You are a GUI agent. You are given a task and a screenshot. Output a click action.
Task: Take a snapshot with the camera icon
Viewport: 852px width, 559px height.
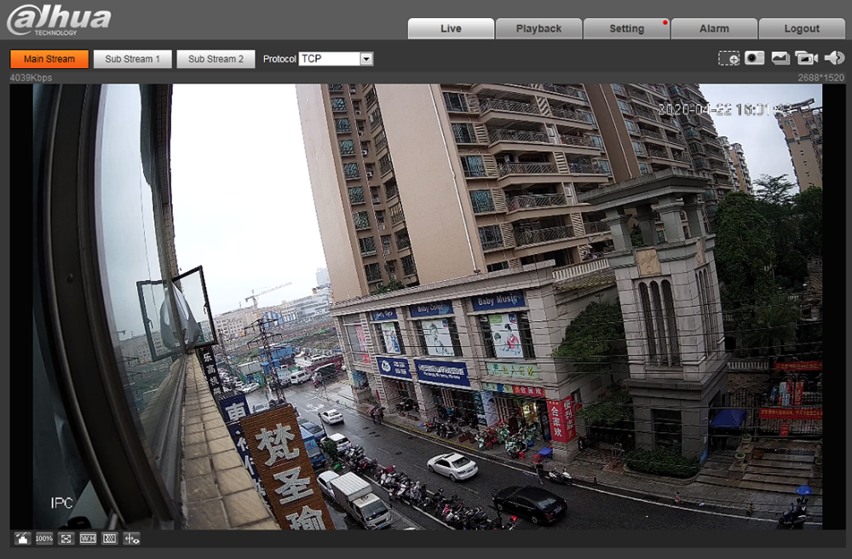(x=754, y=58)
